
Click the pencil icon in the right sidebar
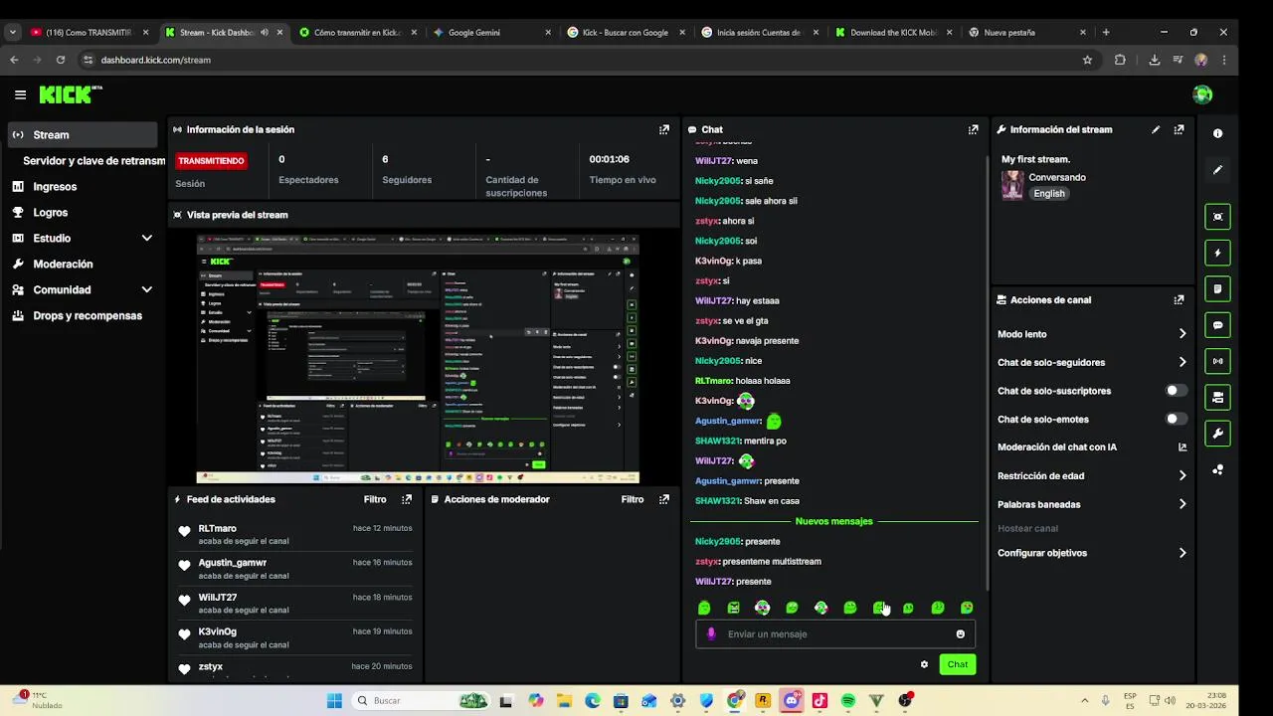(x=1218, y=170)
